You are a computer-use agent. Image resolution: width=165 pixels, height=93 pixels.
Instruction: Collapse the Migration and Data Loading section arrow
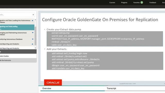pos(32,21)
